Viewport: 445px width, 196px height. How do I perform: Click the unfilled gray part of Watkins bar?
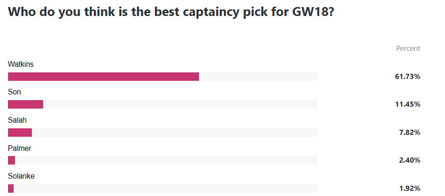click(x=258, y=77)
